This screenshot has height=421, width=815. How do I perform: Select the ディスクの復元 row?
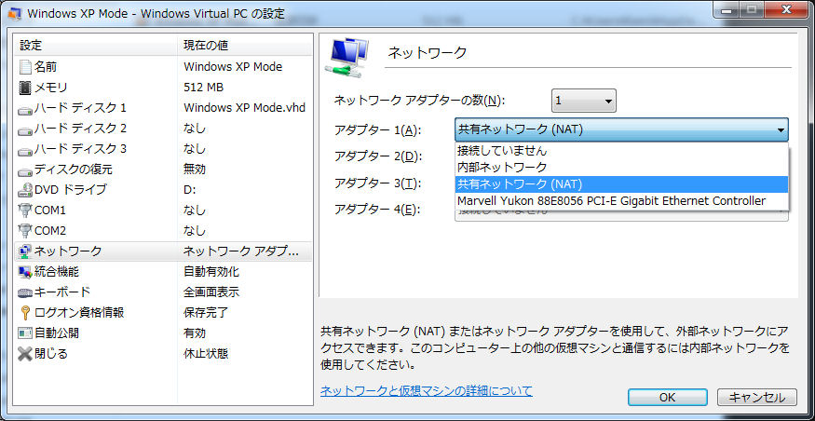point(163,170)
